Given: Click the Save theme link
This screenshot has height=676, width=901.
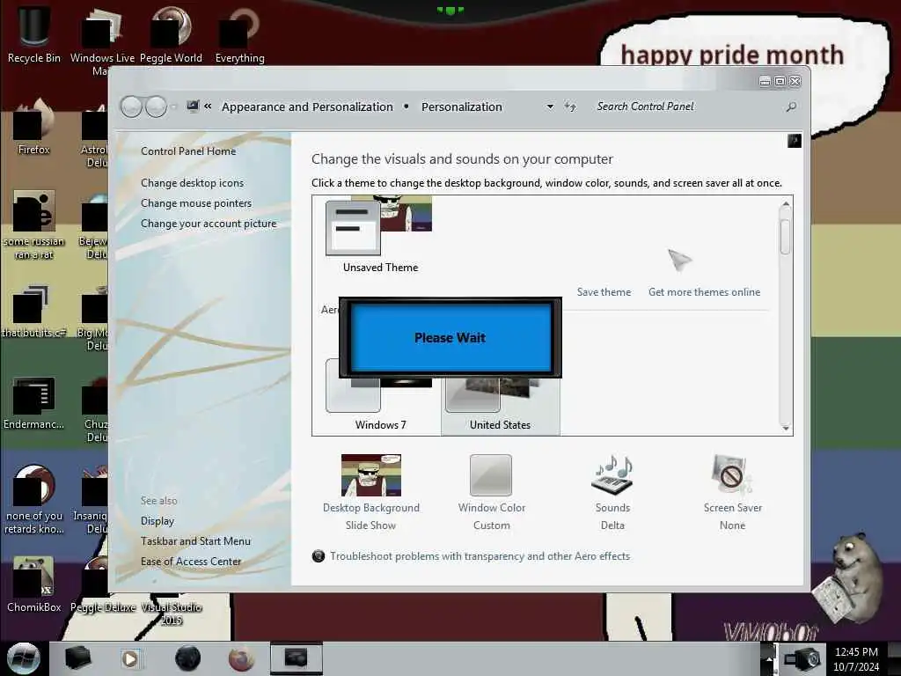Looking at the screenshot, I should [604, 292].
